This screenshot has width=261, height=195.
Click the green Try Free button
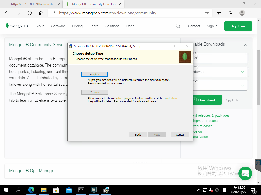click(x=238, y=26)
